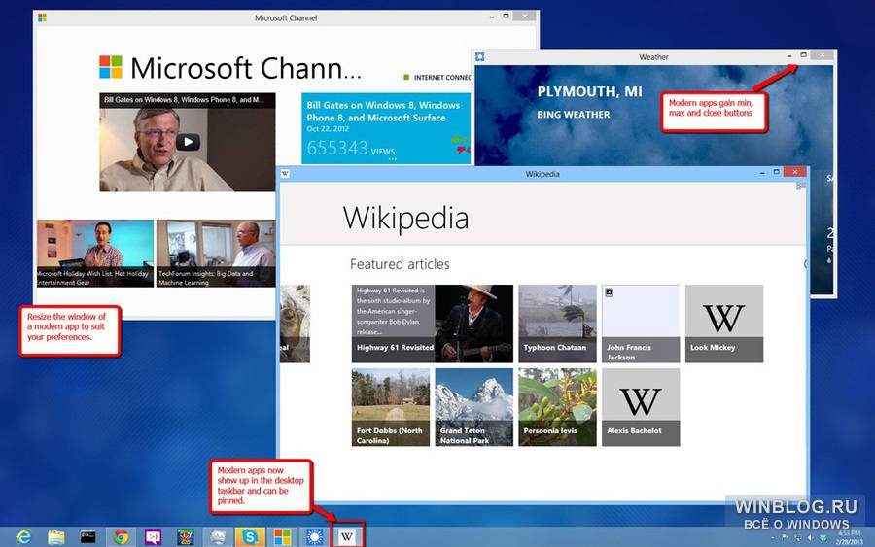Screen dimensions: 875x547
Task: Click the Featured articles heading in Wikipedia
Action: 400,264
